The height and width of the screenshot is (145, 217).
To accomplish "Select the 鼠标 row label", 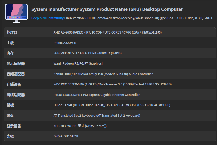I will [10, 105].
